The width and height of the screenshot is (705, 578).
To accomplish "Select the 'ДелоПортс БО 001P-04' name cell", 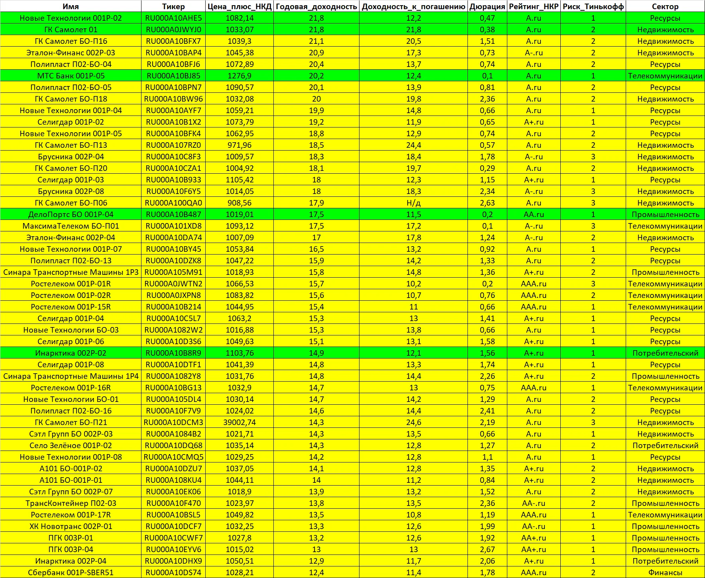I will coord(71,214).
